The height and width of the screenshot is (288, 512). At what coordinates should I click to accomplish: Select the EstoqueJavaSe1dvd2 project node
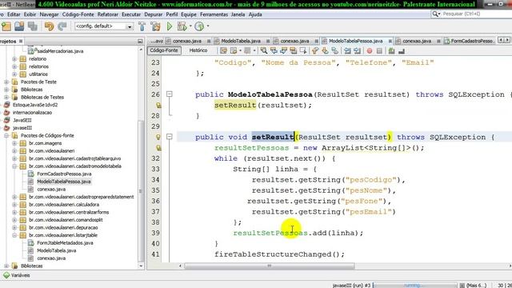35,105
